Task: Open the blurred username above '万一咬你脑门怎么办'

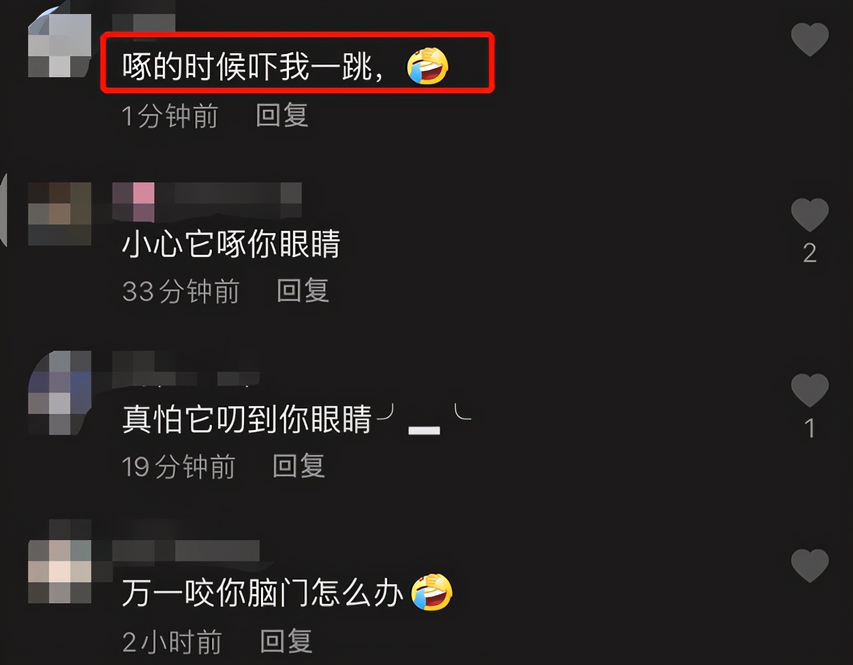Action: click(186, 551)
